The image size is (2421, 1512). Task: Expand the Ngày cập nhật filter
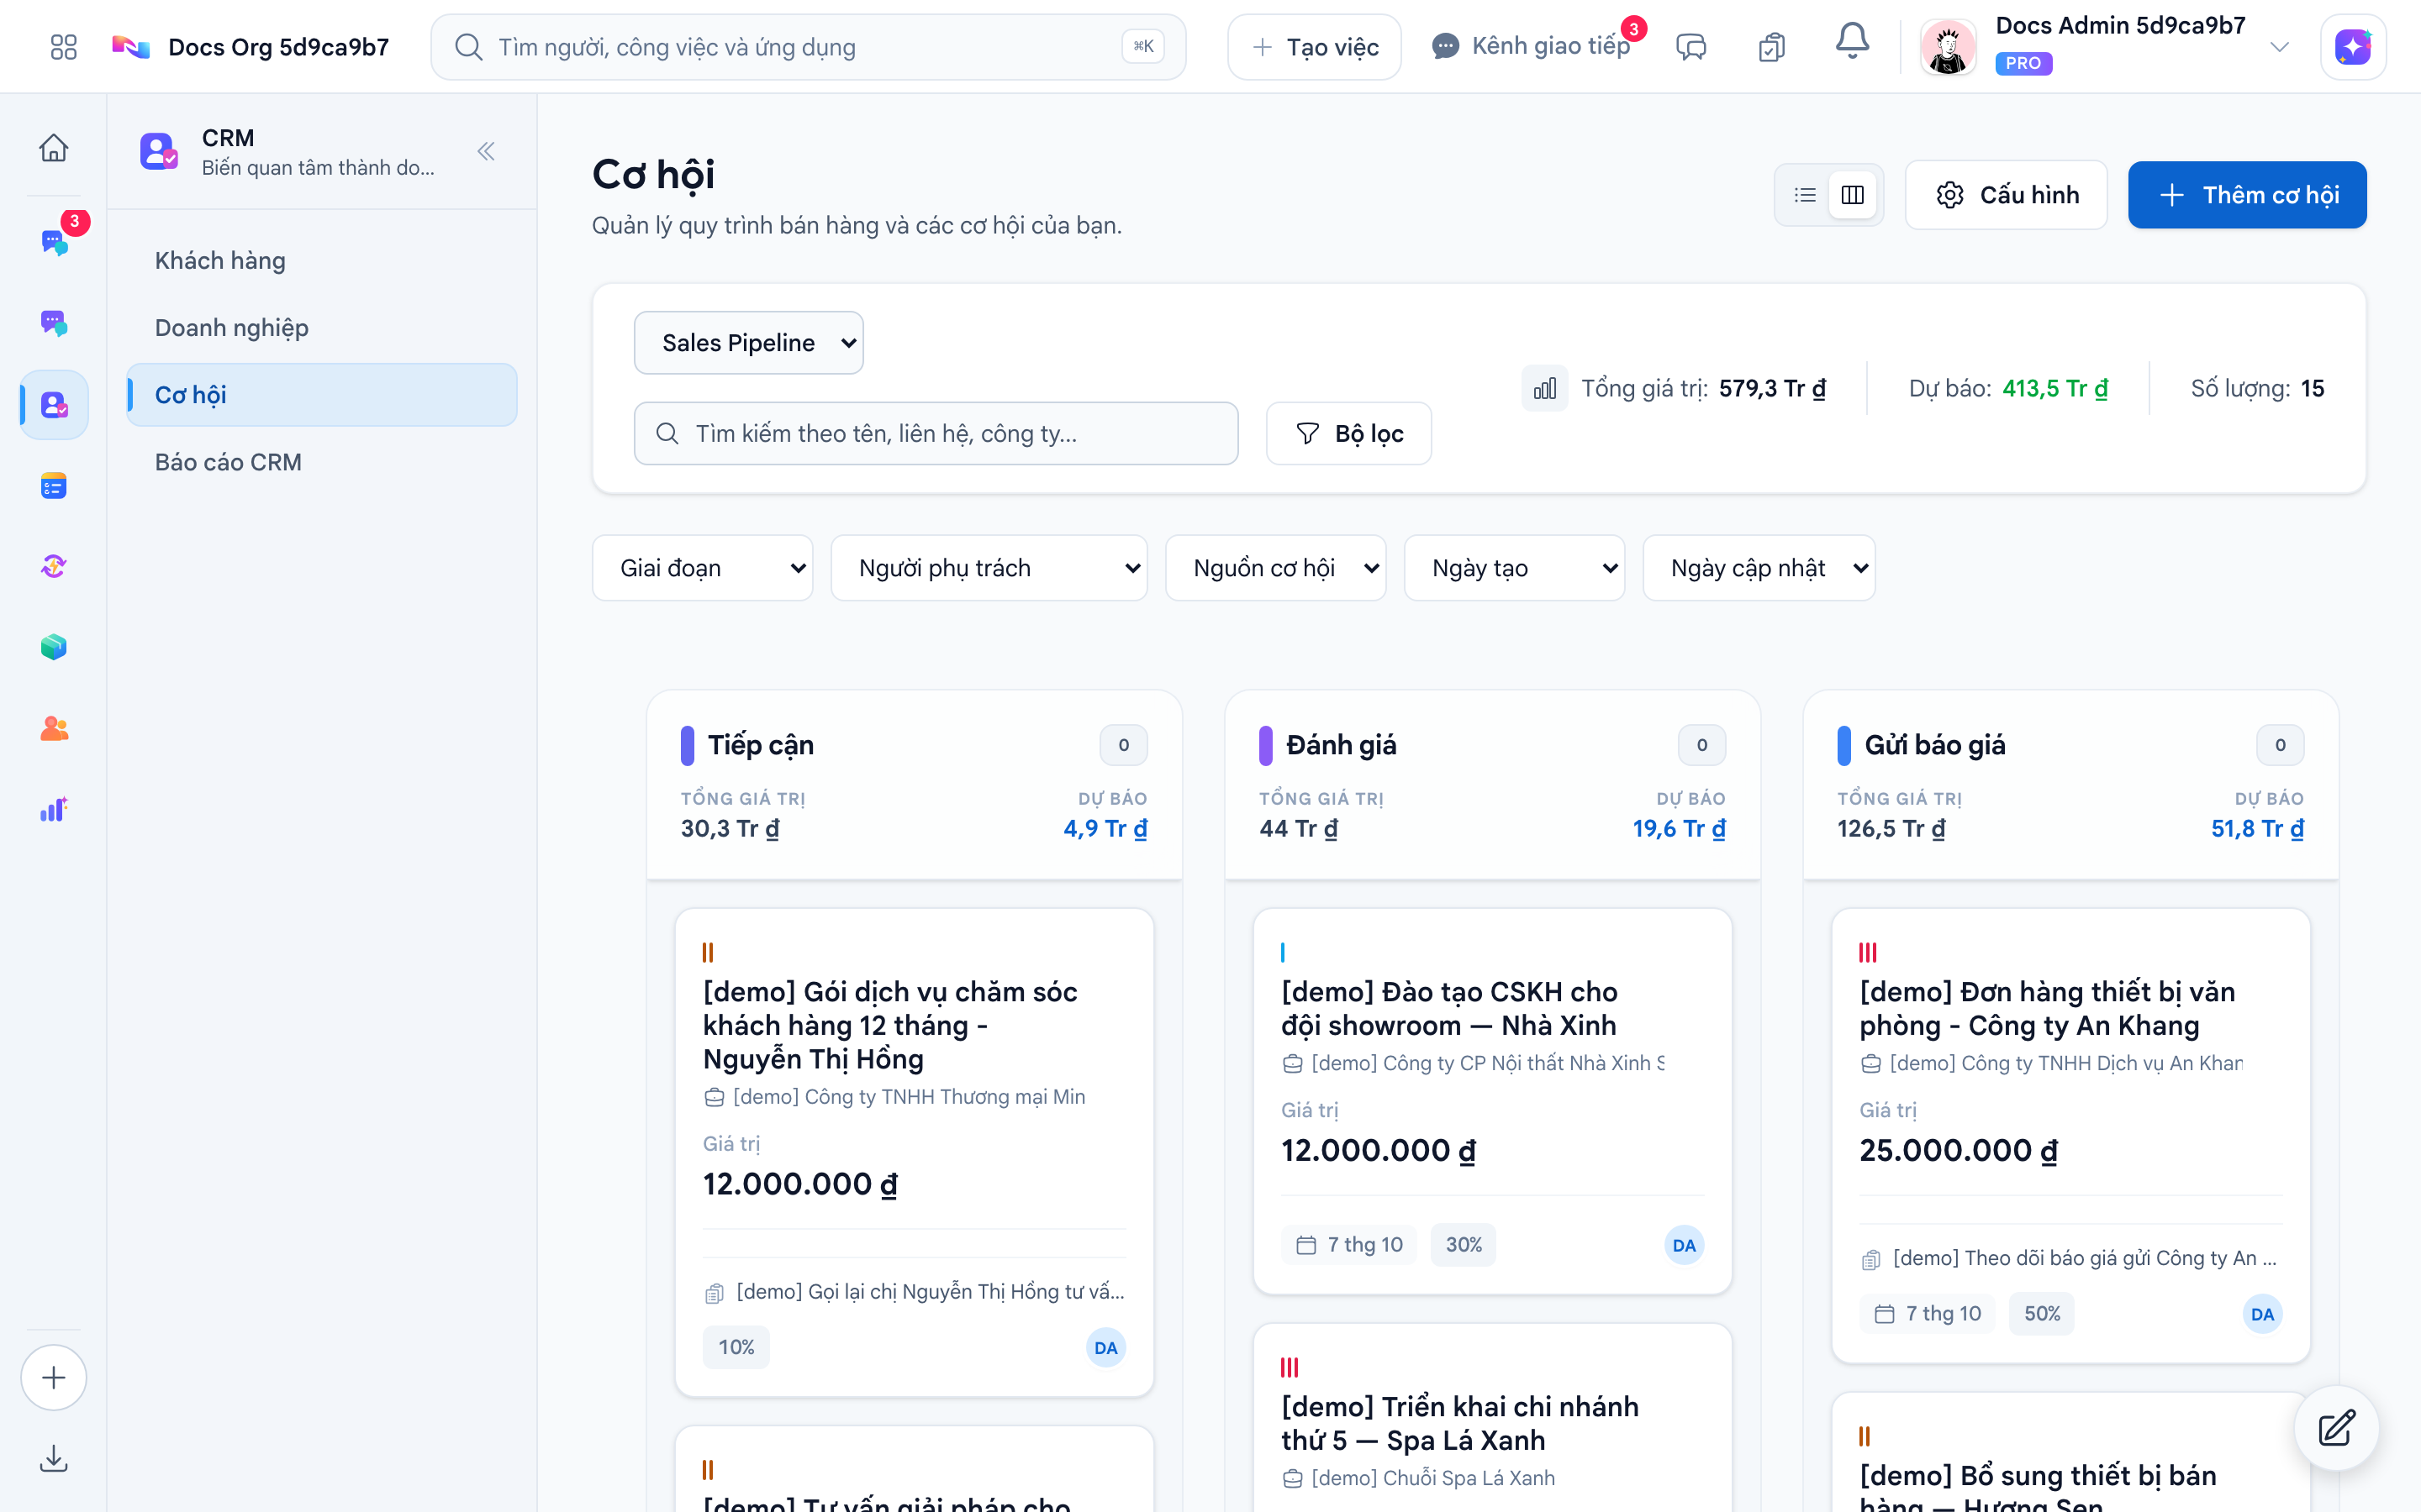click(1759, 568)
